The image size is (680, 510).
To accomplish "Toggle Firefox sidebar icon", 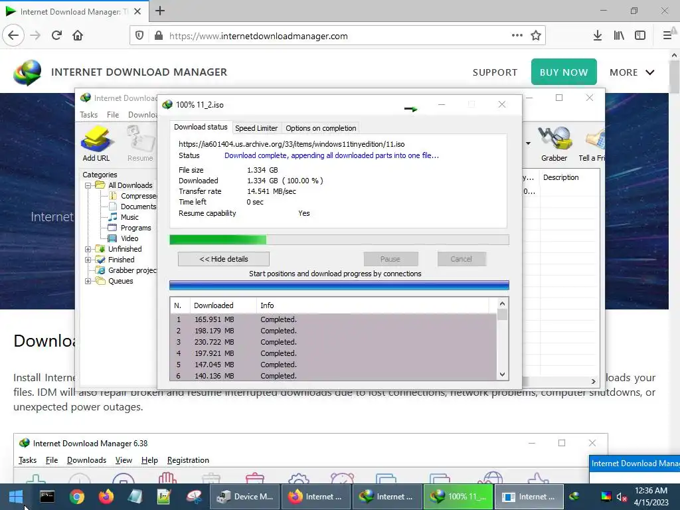I will click(x=640, y=36).
